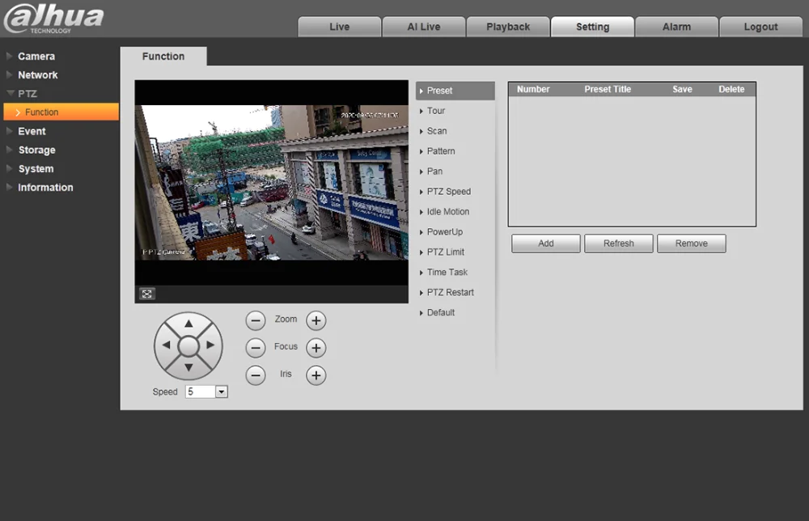Select Tour in function list
Image resolution: width=809 pixels, height=521 pixels.
(436, 111)
